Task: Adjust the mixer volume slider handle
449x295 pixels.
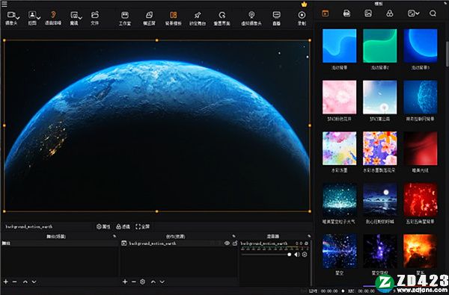Action: pos(289,255)
